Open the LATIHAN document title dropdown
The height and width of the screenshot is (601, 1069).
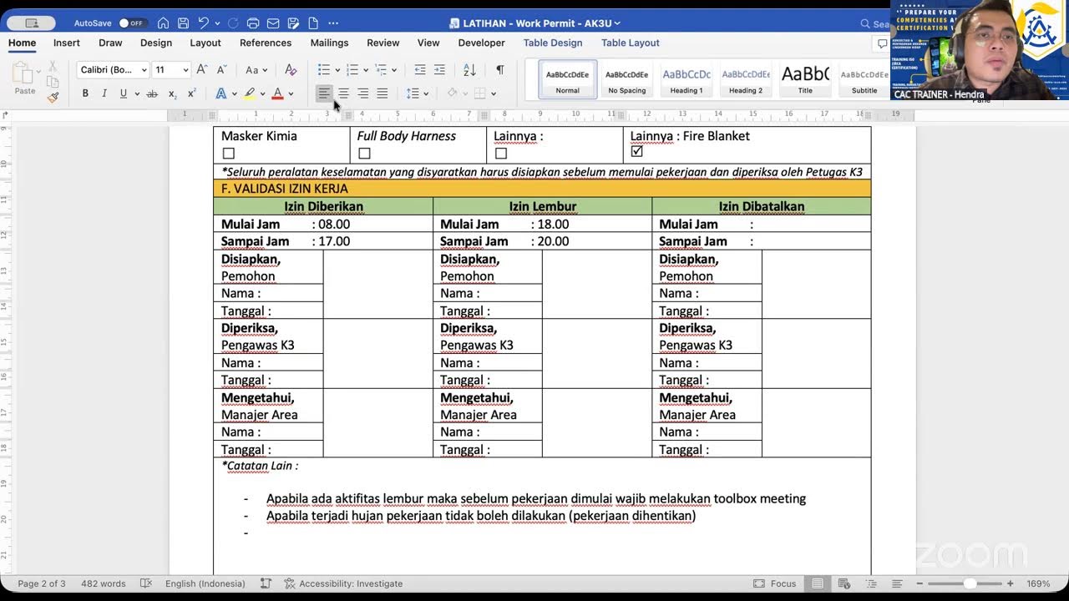(617, 23)
